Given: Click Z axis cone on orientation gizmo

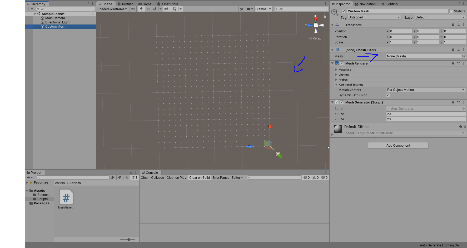Looking at the screenshot, I should [310, 25].
